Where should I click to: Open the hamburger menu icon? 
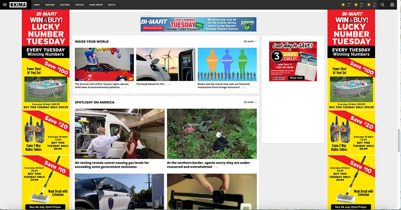5,5
